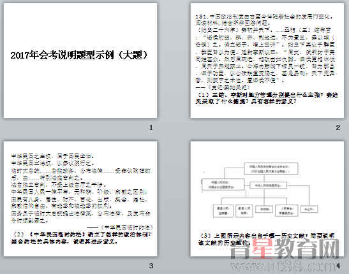The width and height of the screenshot is (349, 274).
Task: Click bold question (1) text on slide 2
Action: [x=267, y=98]
